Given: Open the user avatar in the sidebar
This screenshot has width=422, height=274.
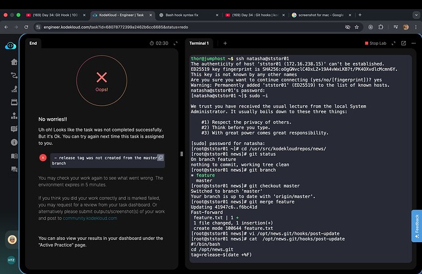Looking at the screenshot, I should coord(12,239).
